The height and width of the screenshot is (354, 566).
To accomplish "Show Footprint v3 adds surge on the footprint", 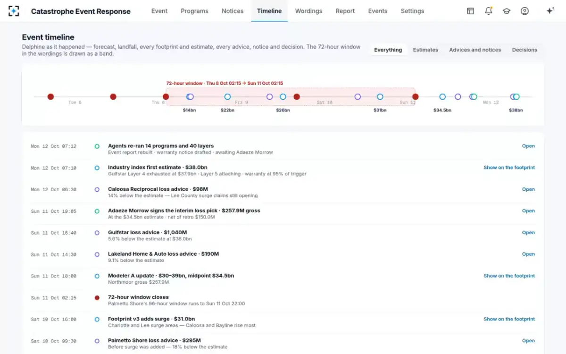I will click(509, 319).
